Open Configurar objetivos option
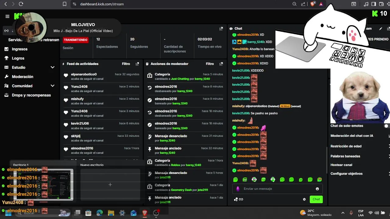The image size is (390, 219). point(346,174)
